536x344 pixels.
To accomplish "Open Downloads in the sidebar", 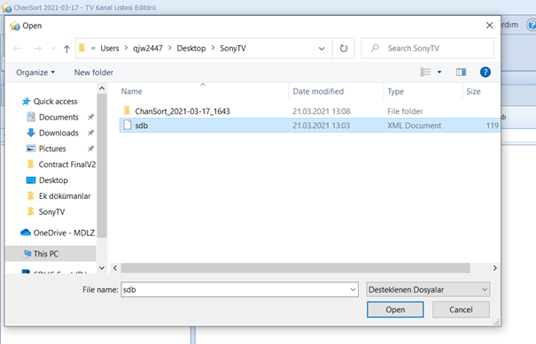I will pos(58,133).
